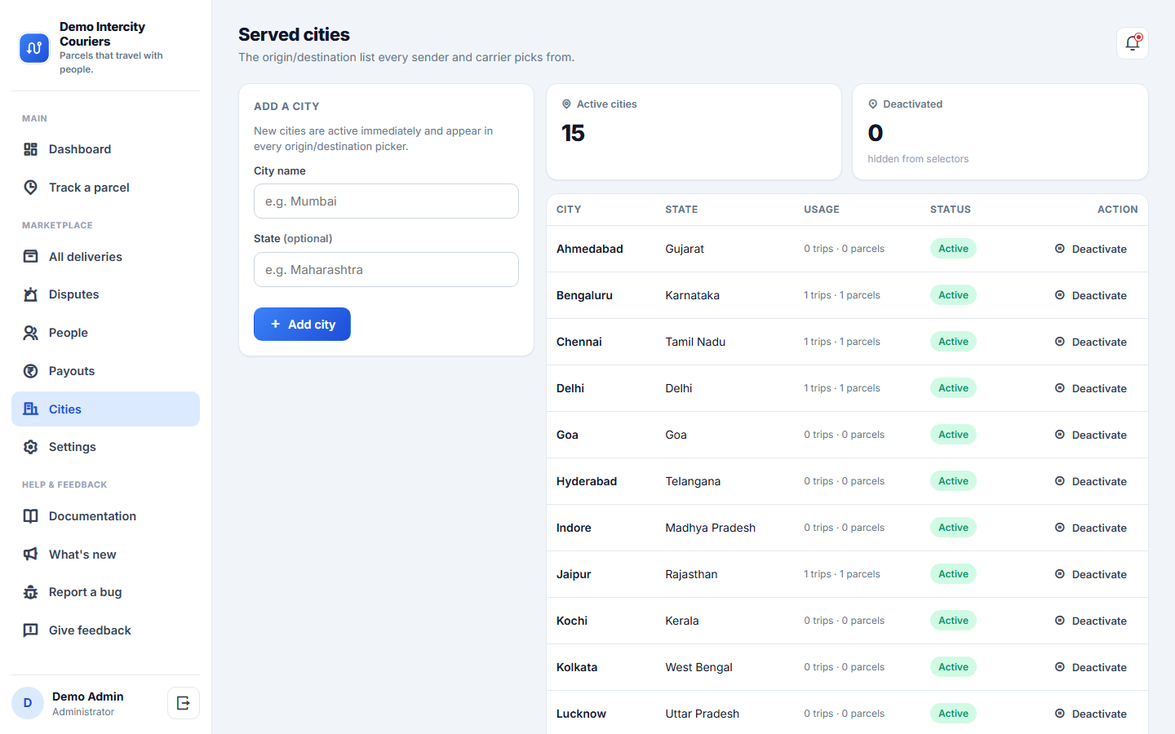Viewport: 1175px width, 734px height.
Task: Click the Report a bug icon
Action: click(31, 592)
